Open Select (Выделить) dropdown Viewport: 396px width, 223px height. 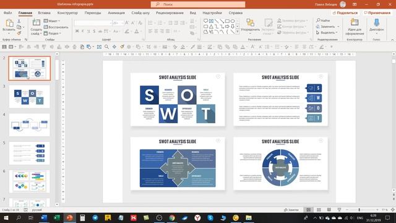click(x=327, y=33)
